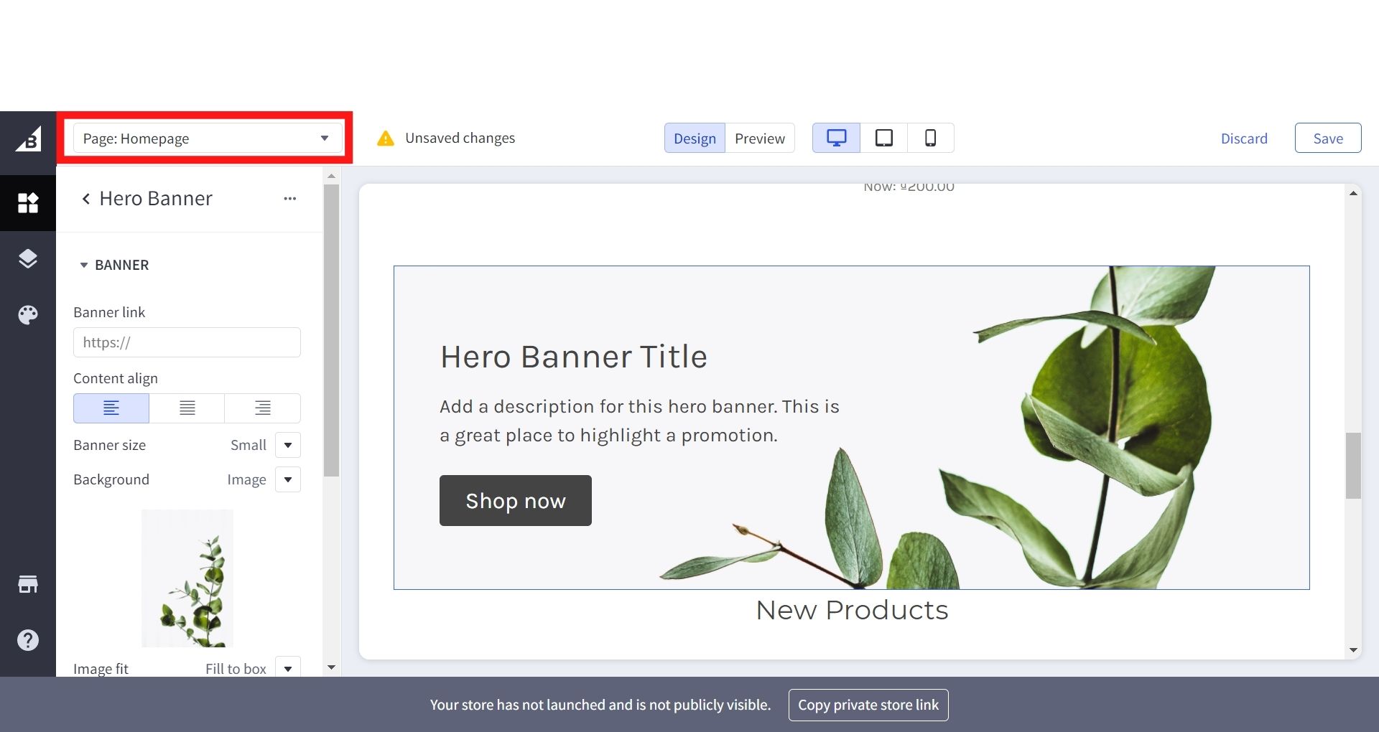This screenshot has height=732, width=1379.
Task: Click the Discard link
Action: [x=1244, y=139]
